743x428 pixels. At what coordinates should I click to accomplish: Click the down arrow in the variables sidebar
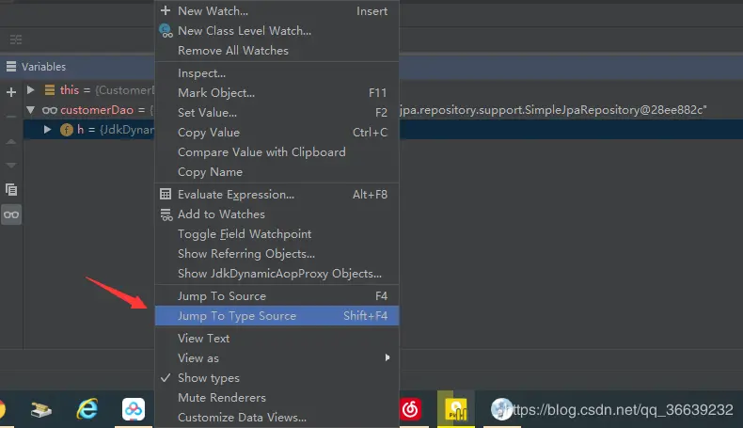[x=11, y=165]
